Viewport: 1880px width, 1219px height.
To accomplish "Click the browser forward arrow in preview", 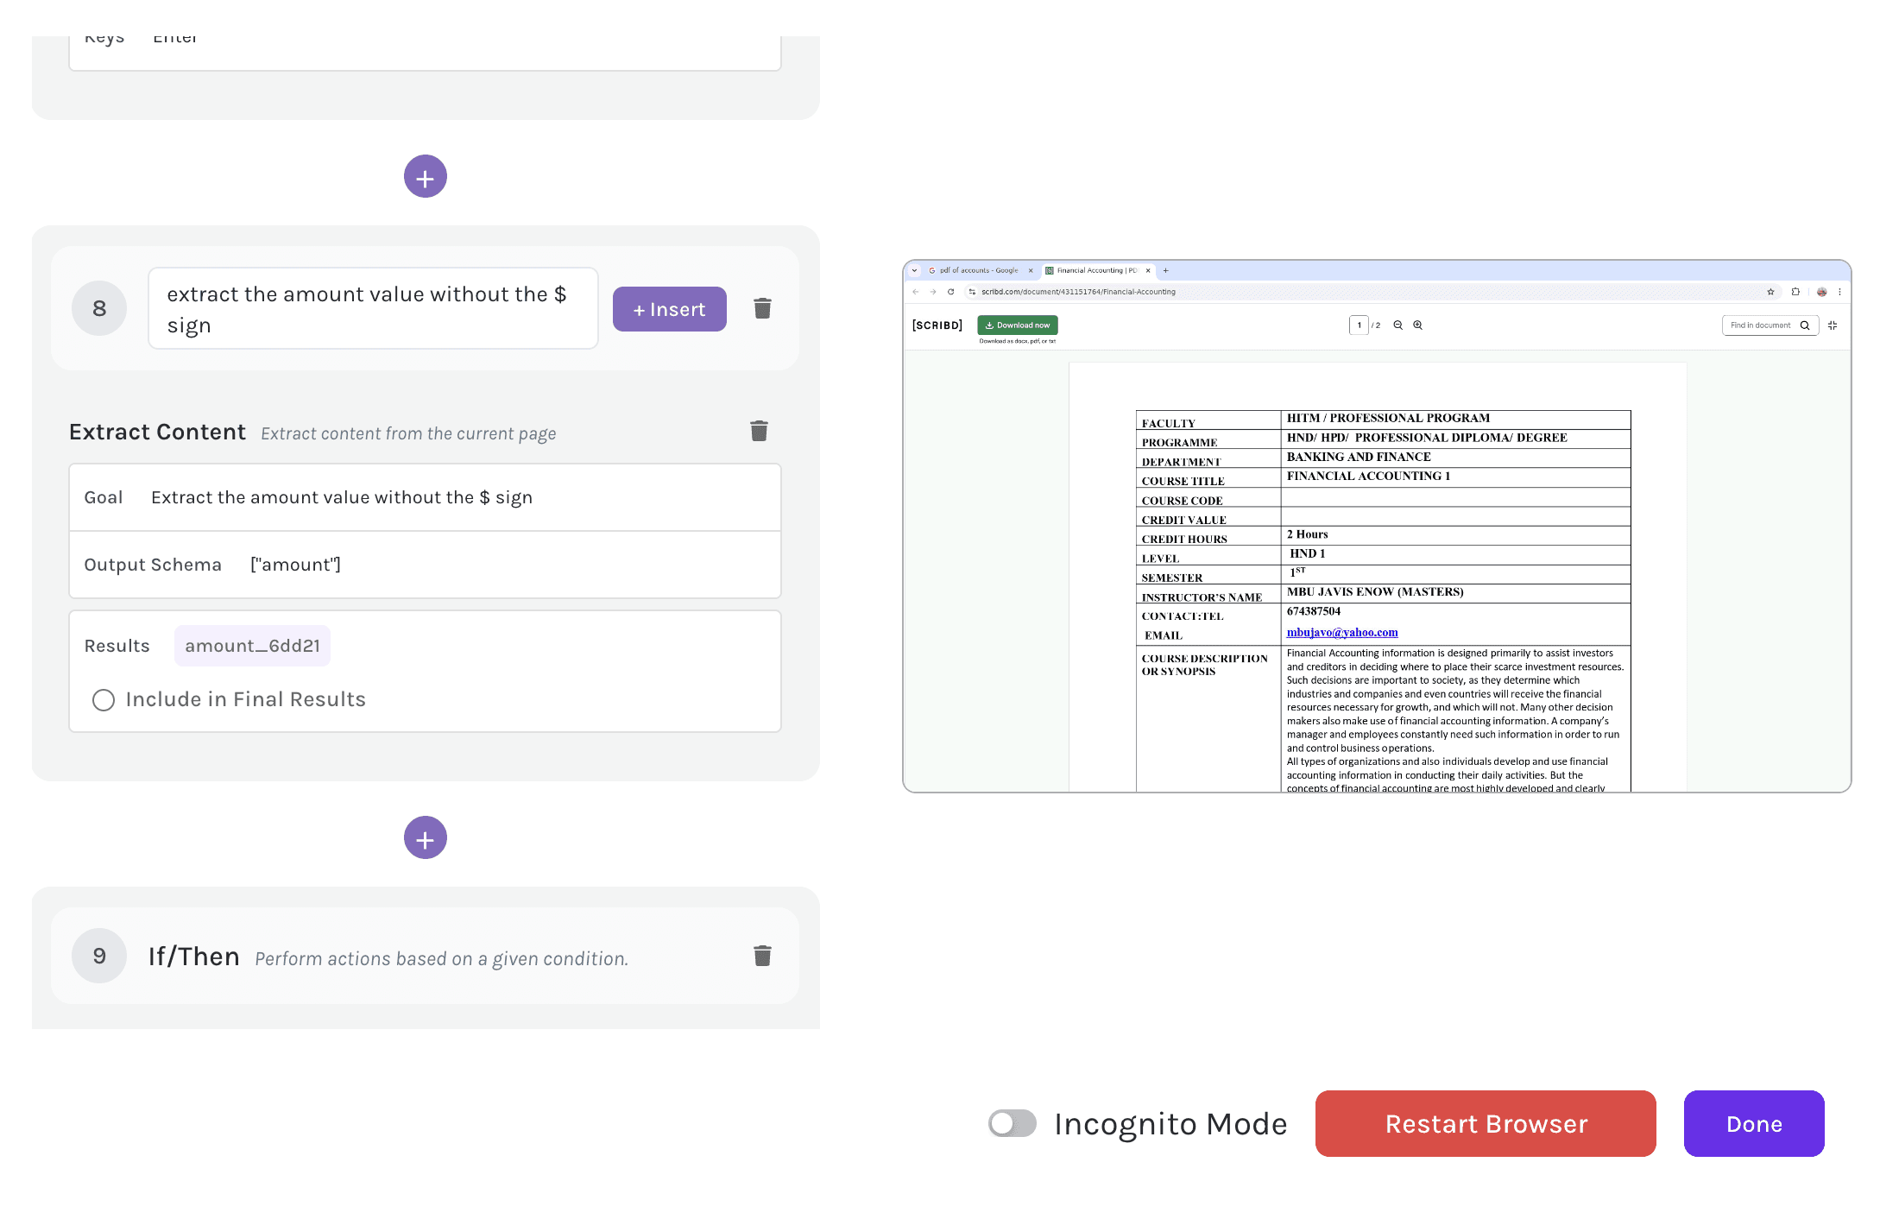I will [933, 292].
